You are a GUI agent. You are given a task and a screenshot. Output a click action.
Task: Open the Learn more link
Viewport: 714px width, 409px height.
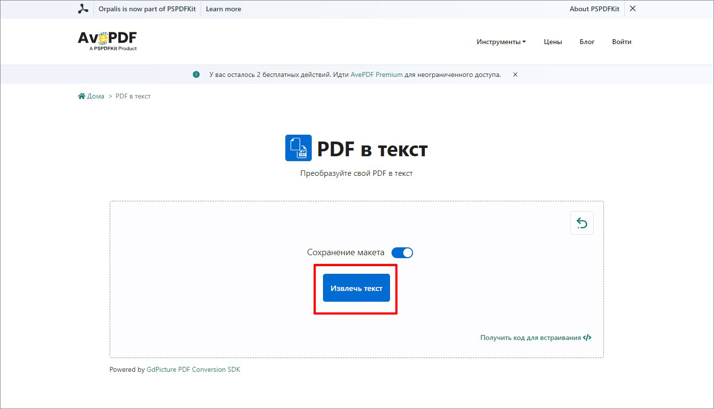point(224,9)
